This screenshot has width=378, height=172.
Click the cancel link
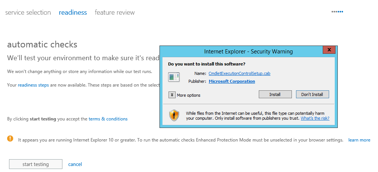75,164
